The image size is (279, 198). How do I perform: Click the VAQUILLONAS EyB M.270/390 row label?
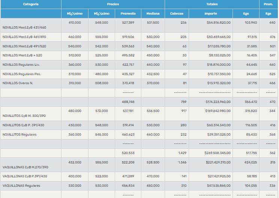point(25,167)
